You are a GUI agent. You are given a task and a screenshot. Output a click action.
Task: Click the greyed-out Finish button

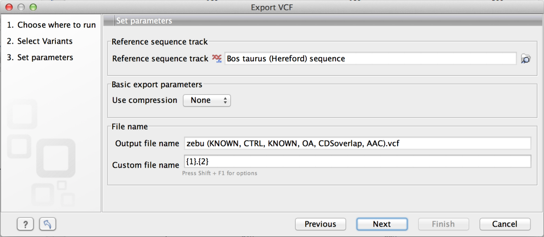tap(443, 224)
